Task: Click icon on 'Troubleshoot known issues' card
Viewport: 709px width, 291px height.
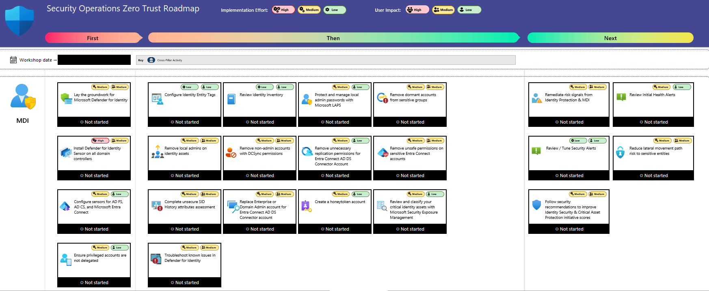Action: [156, 259]
